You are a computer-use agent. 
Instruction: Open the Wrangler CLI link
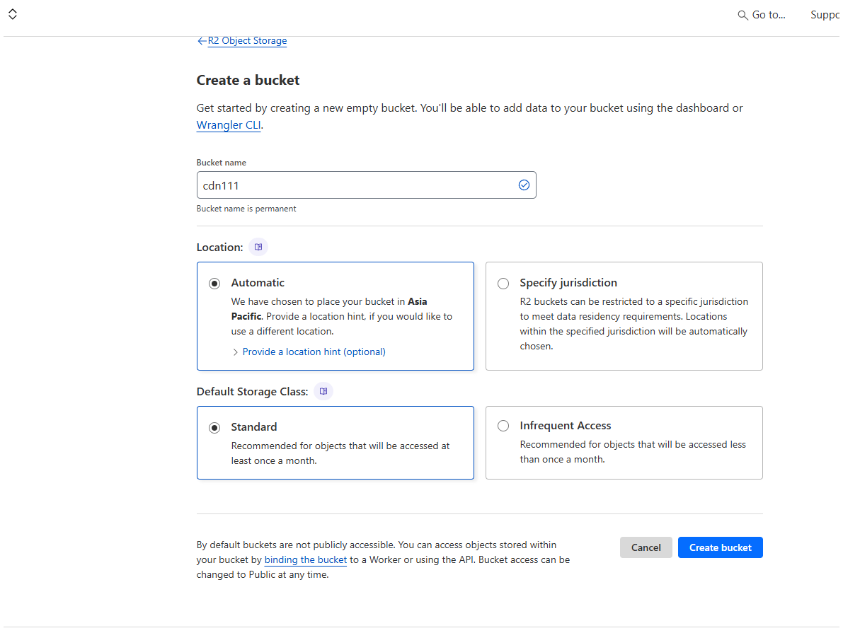tap(229, 125)
